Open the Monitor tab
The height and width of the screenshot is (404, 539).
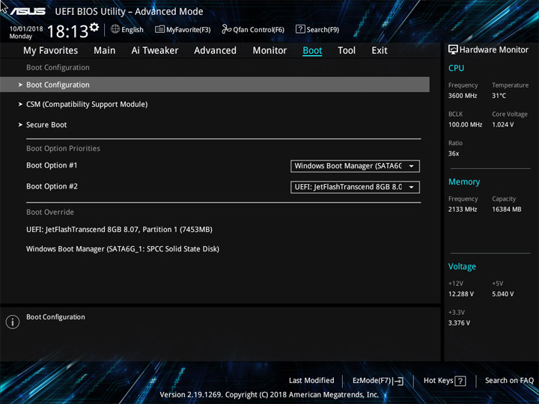pyautogui.click(x=269, y=51)
